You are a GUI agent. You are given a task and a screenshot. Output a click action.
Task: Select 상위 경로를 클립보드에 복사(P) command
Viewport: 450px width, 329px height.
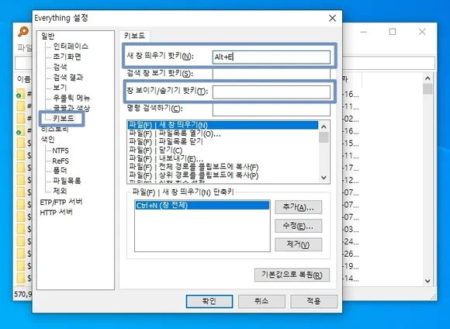223,175
